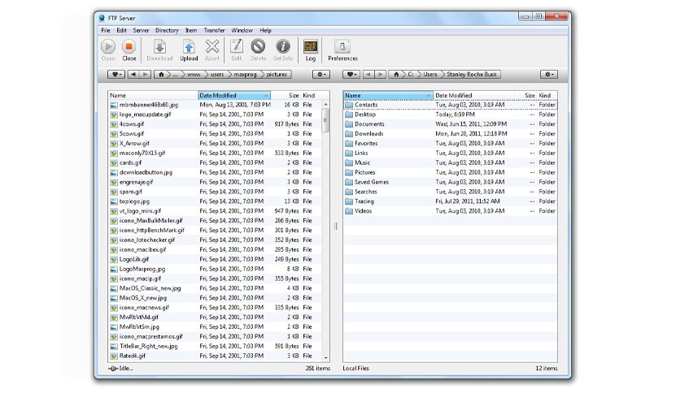This screenshot has height=393, width=680.
Task: Go forward in remote pane history
Action: pos(146,75)
